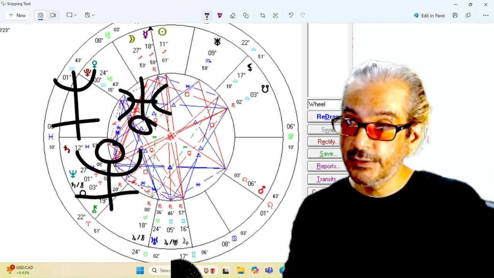This screenshot has width=494, height=278.
Task: Open Text actions tool
Action: point(275,15)
